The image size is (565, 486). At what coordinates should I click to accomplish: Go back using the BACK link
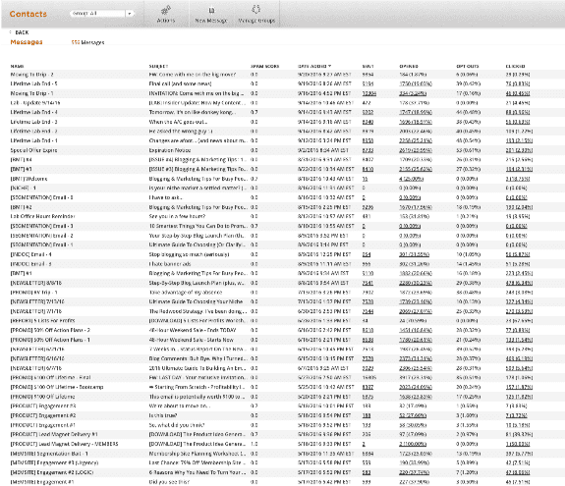[x=22, y=32]
